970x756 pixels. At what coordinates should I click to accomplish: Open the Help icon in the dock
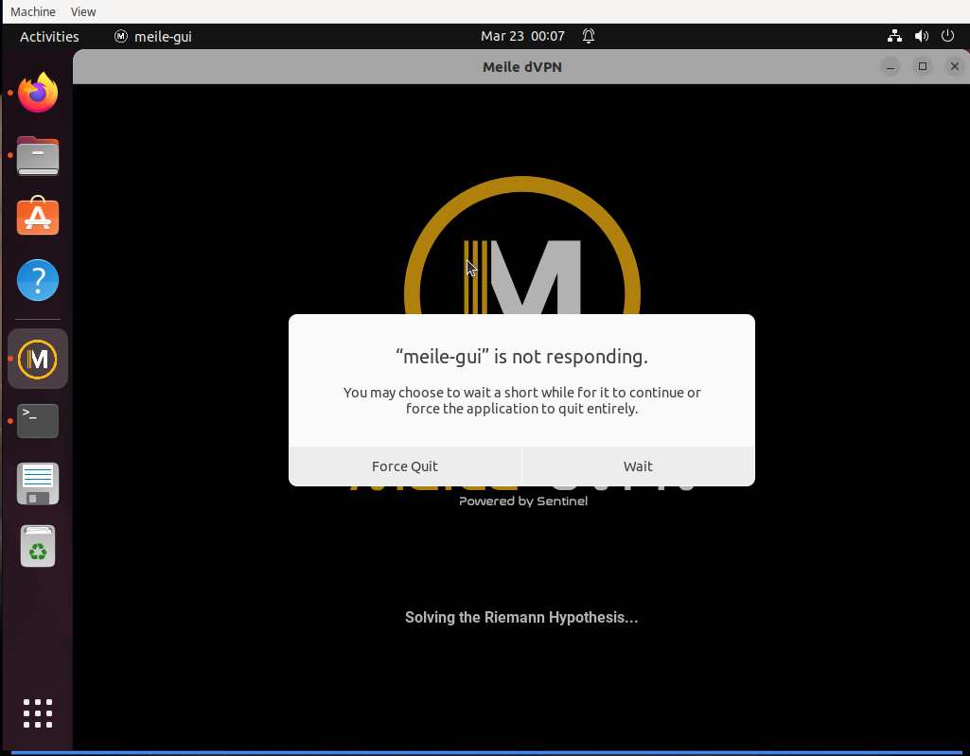[x=37, y=280]
